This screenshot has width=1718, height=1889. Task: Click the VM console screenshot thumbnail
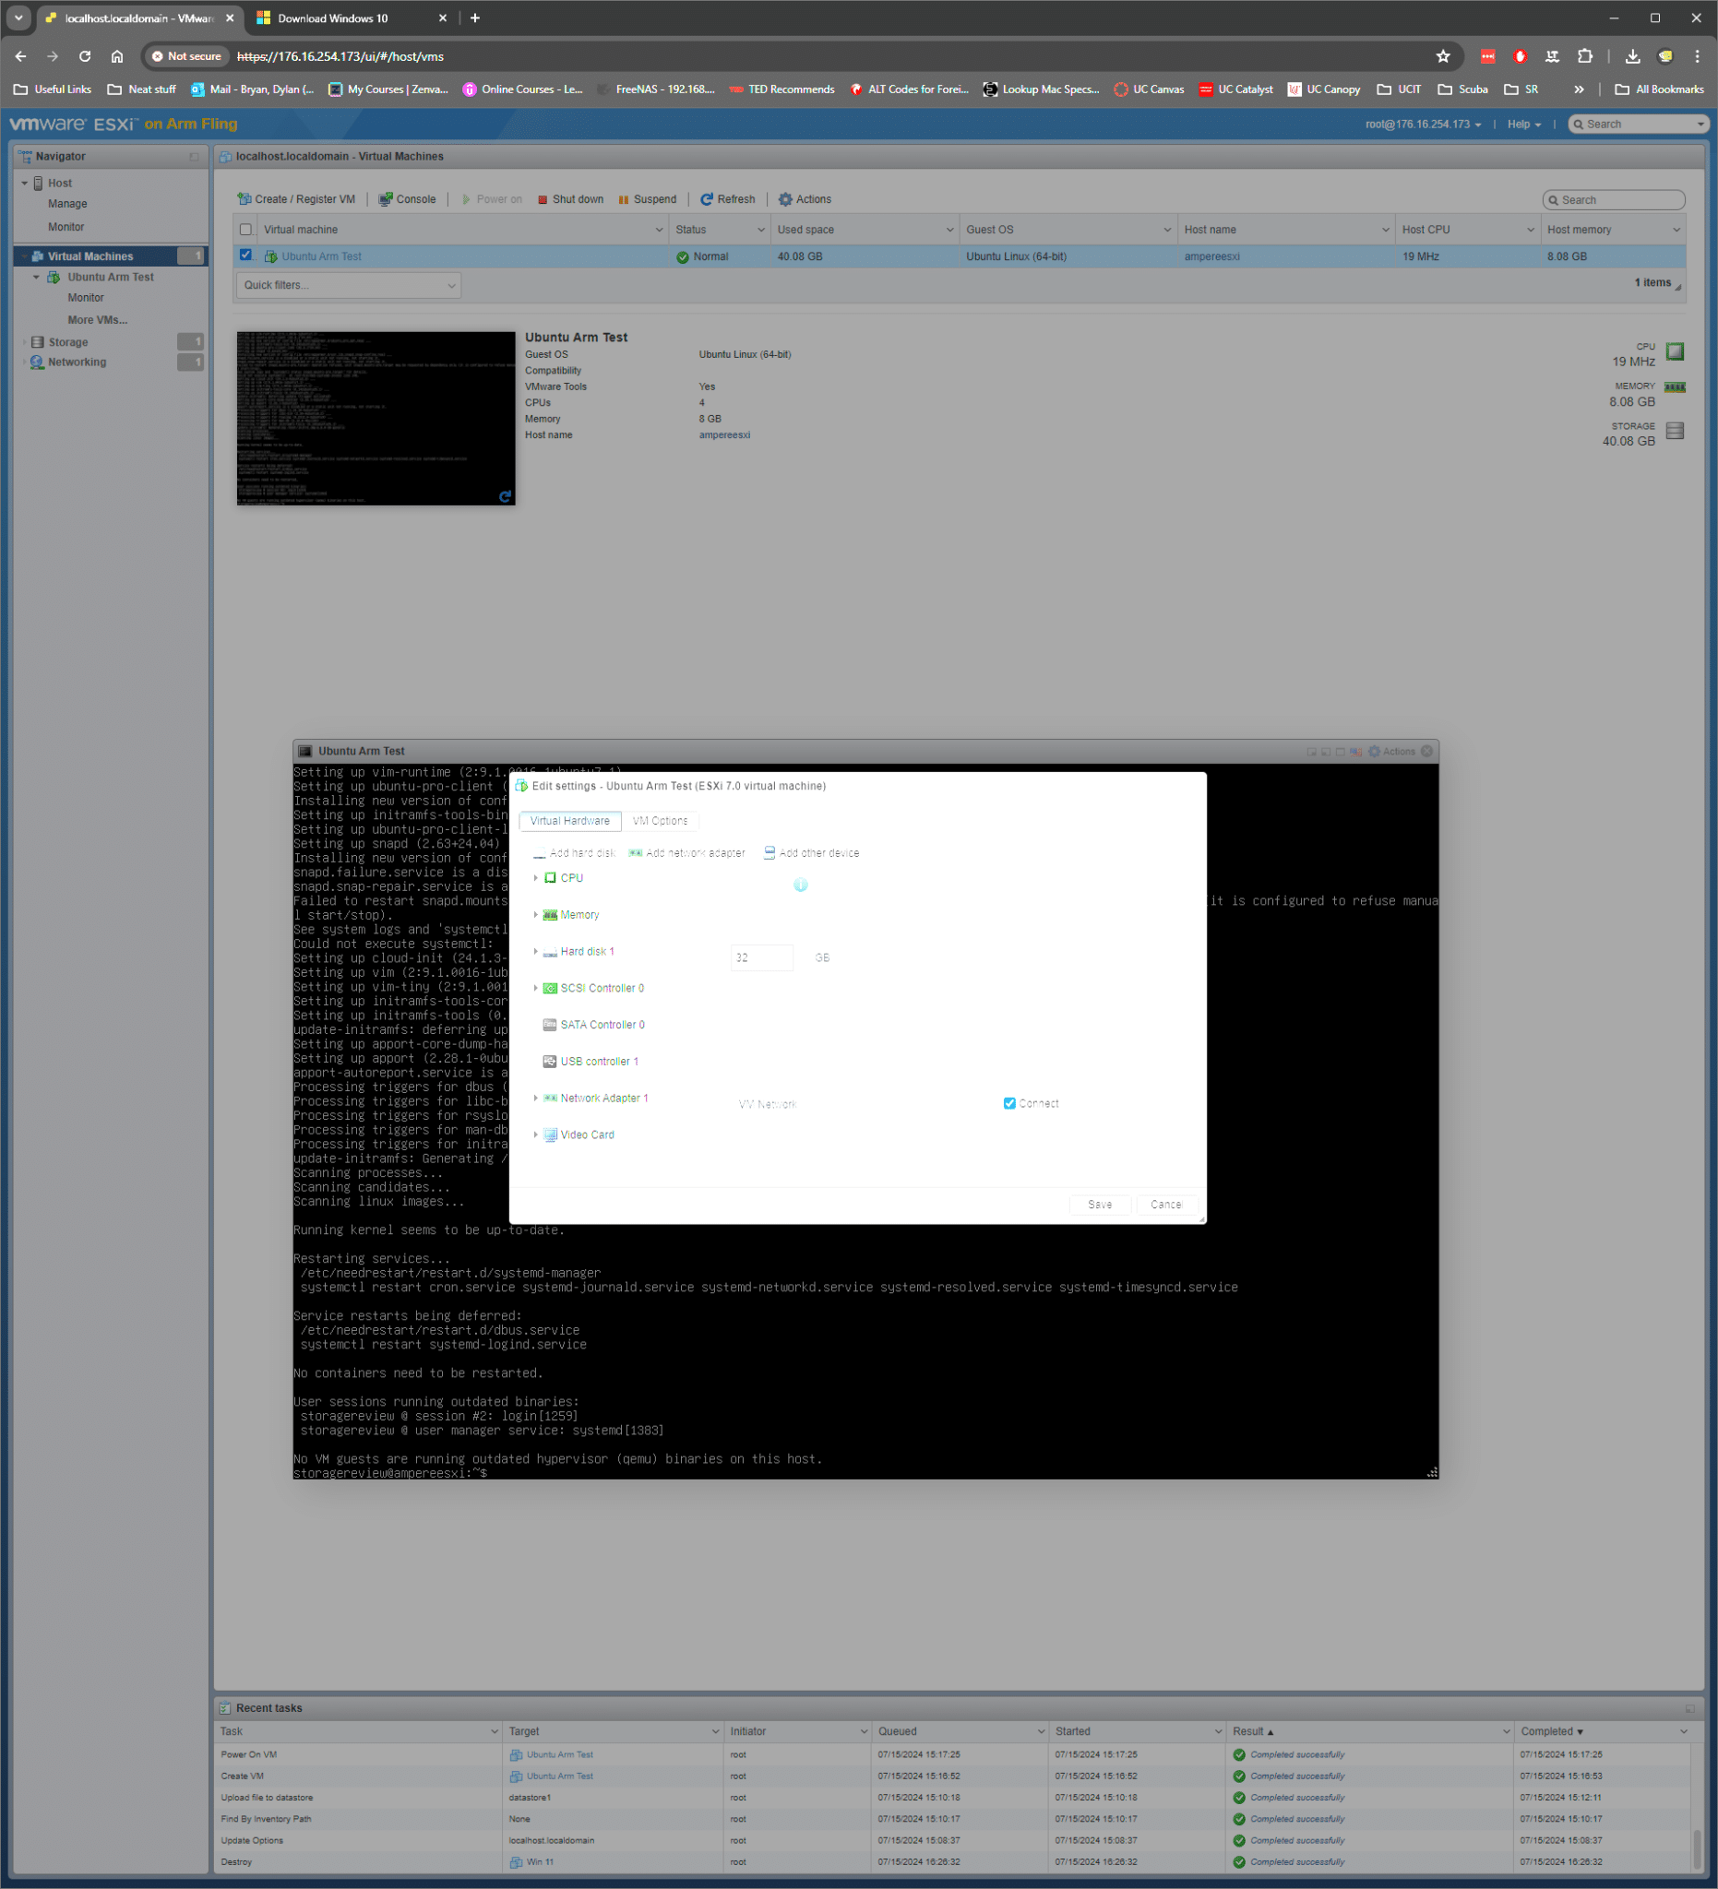tap(376, 418)
